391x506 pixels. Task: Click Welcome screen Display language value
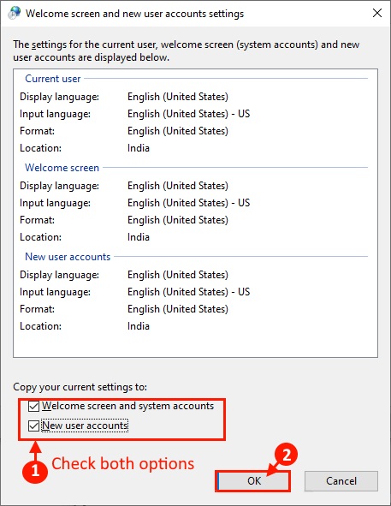point(178,186)
